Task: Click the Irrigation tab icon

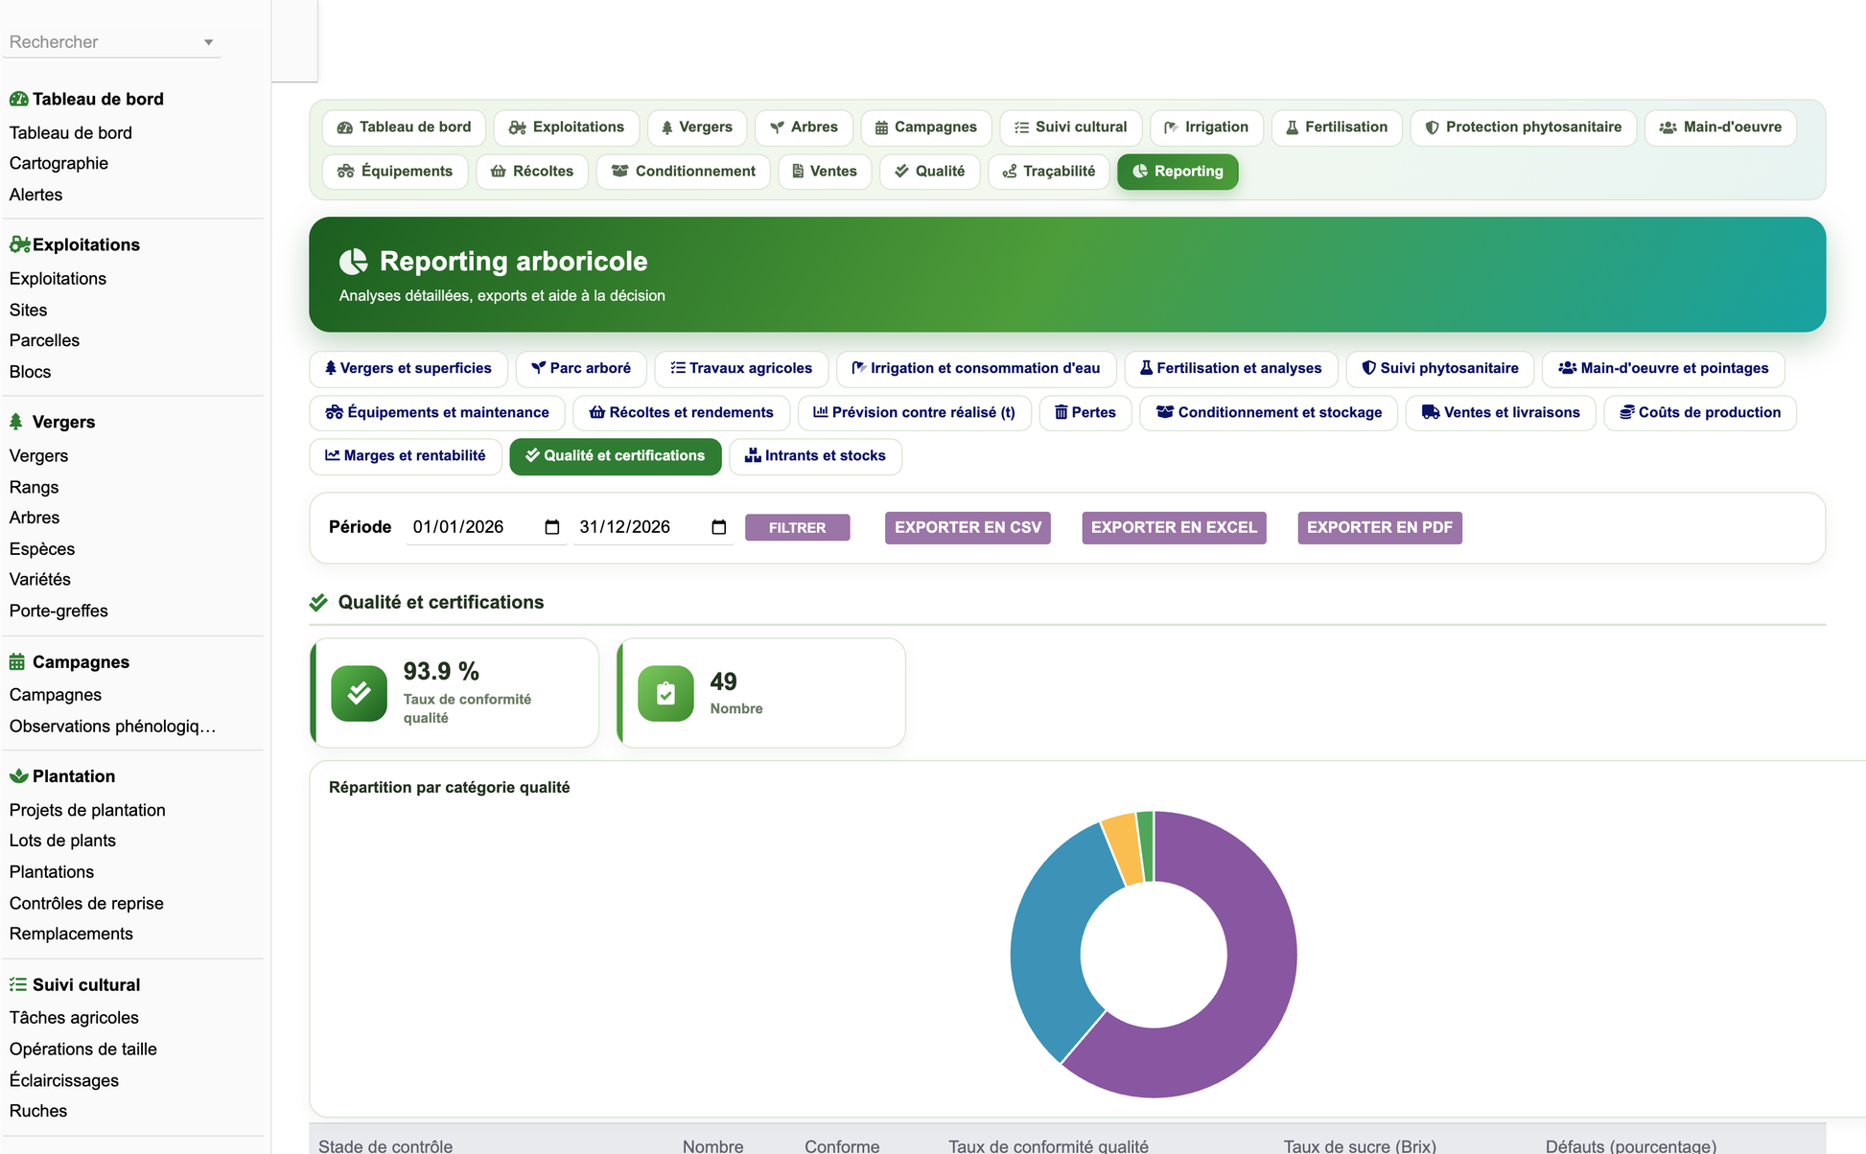Action: point(1171,127)
